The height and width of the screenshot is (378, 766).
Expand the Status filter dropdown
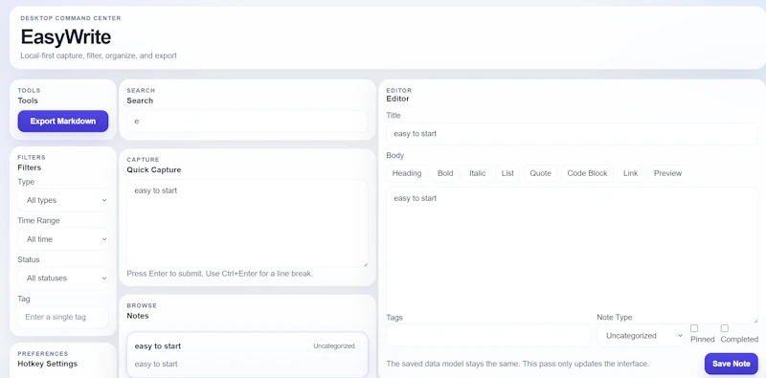tap(63, 278)
